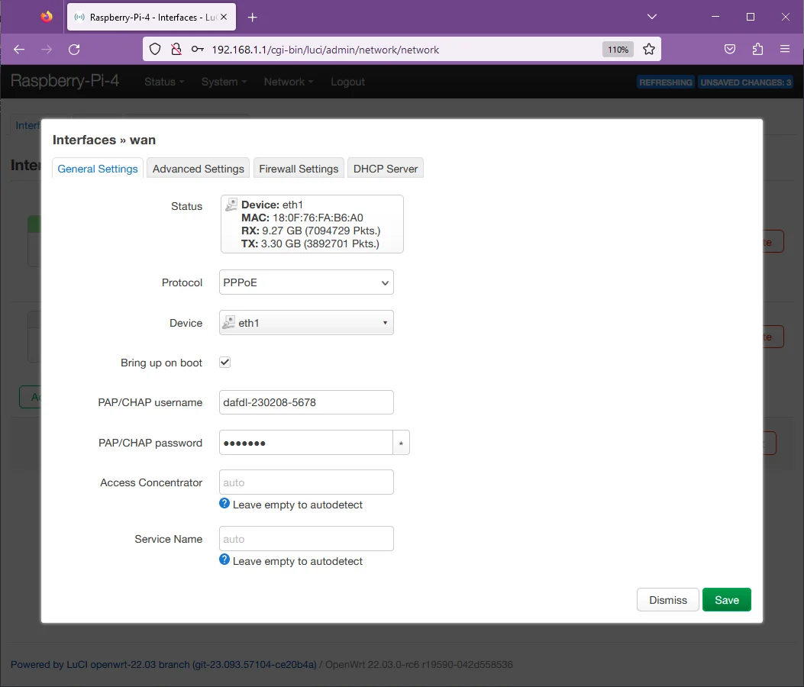The height and width of the screenshot is (687, 804).
Task: Switch to the Advanced Settings tab
Action: 198,169
